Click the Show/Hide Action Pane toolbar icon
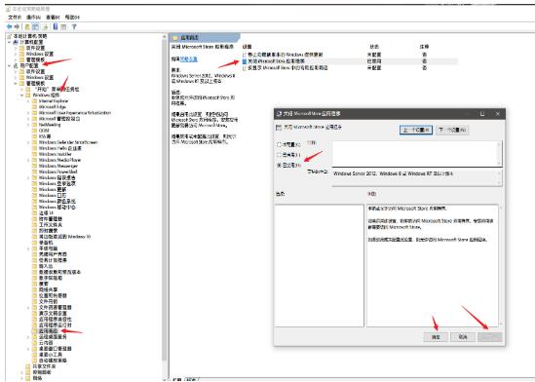This screenshot has height=382, width=535. [63, 26]
